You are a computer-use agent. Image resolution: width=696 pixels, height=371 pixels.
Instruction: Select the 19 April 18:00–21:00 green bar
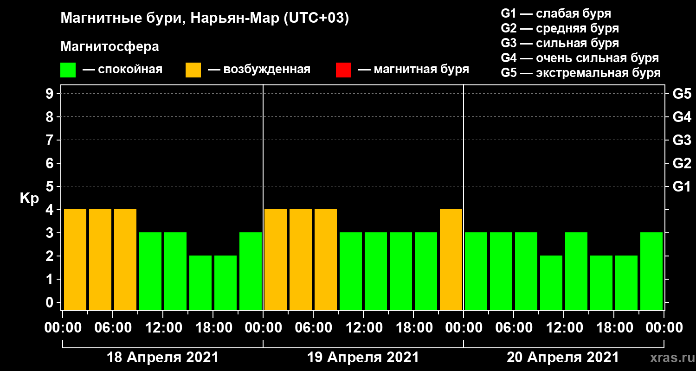tap(426, 271)
